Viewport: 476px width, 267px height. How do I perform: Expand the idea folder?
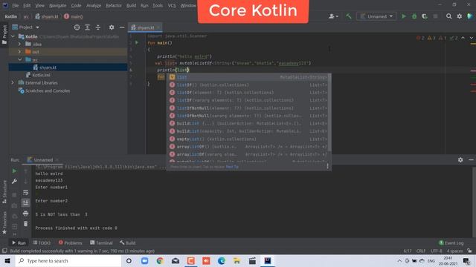[x=20, y=44]
